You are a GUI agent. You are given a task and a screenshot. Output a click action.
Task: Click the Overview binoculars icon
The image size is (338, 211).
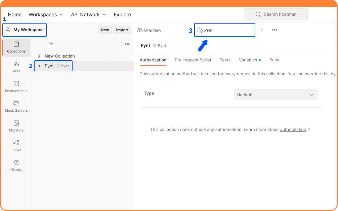[x=140, y=30]
